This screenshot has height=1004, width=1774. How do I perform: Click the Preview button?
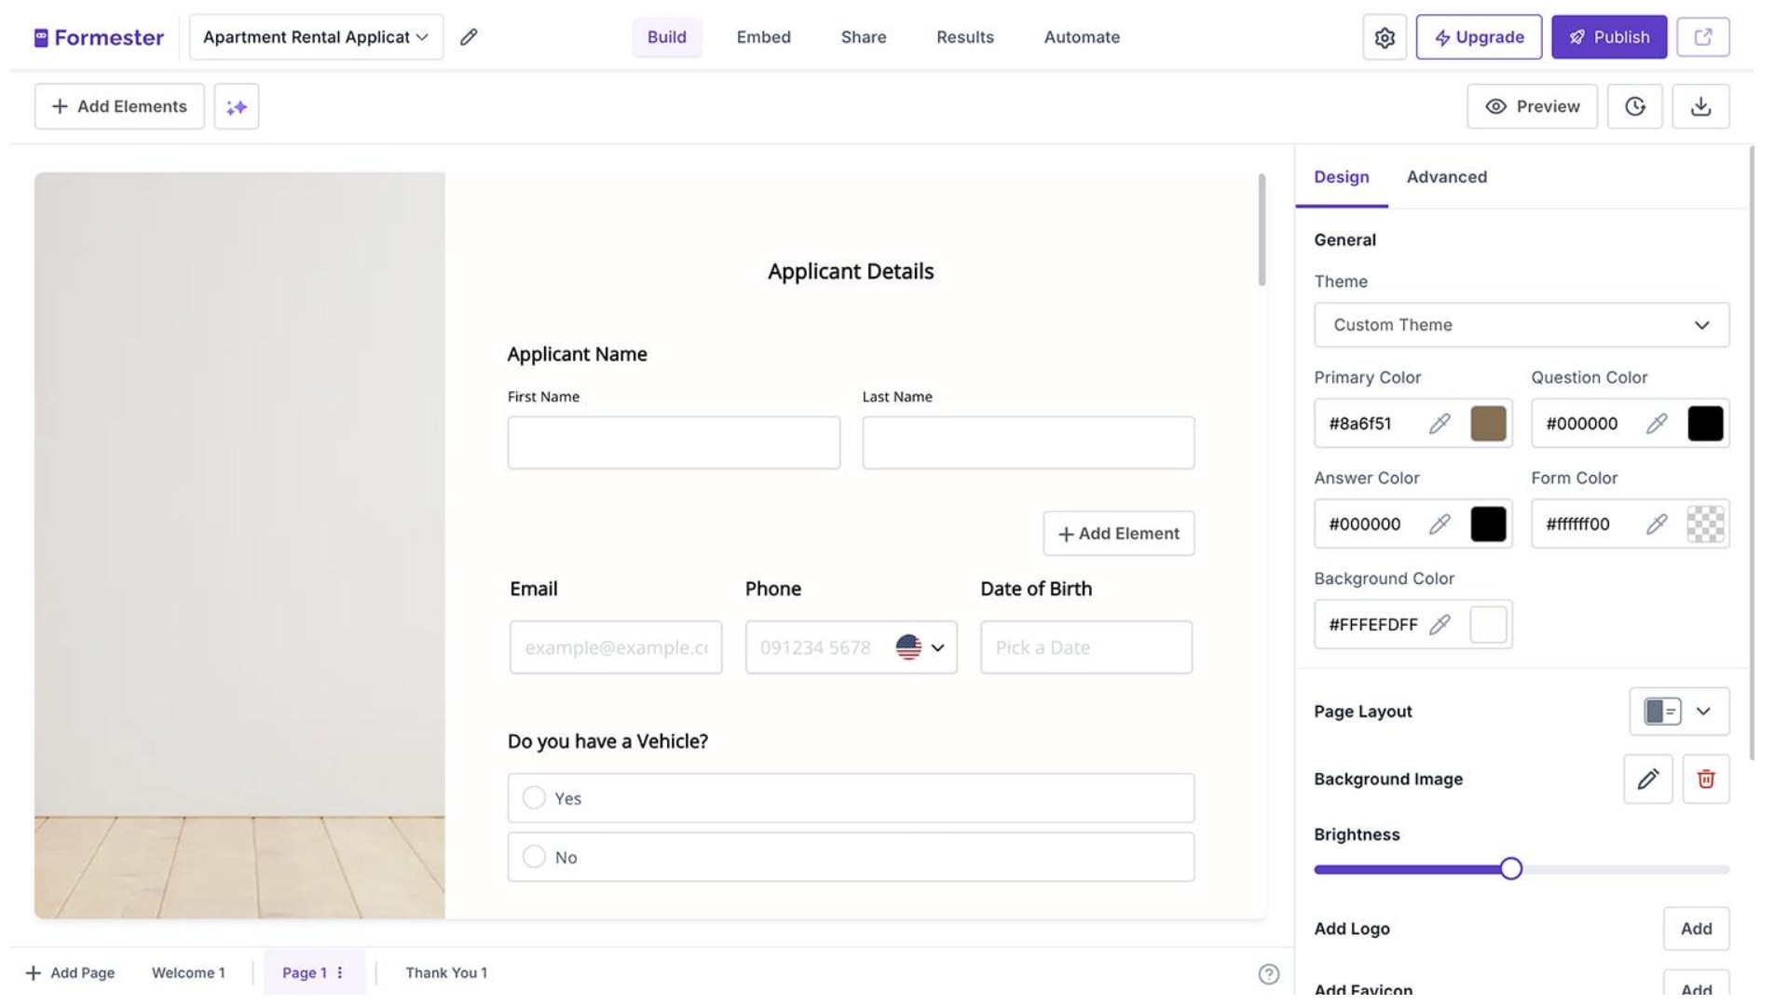pyautogui.click(x=1531, y=107)
